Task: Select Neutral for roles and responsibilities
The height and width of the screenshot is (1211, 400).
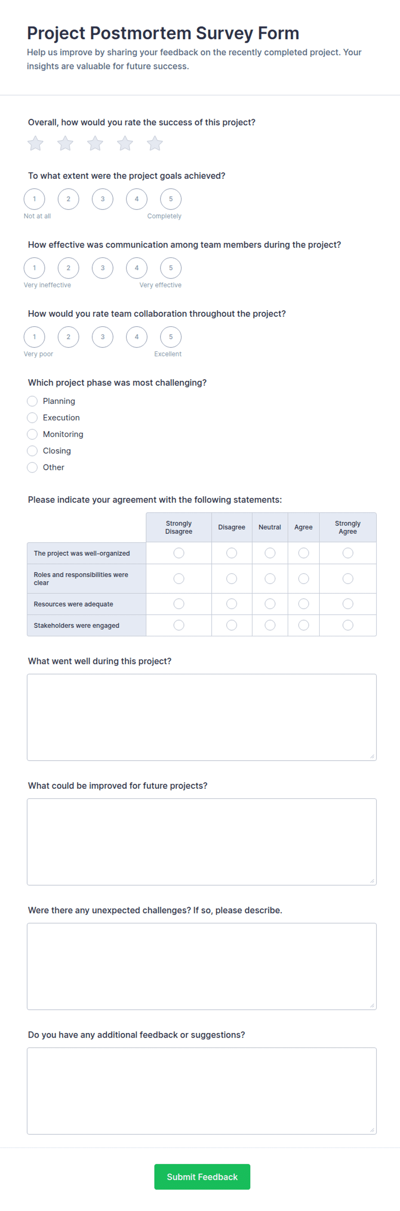Action: pos(270,579)
